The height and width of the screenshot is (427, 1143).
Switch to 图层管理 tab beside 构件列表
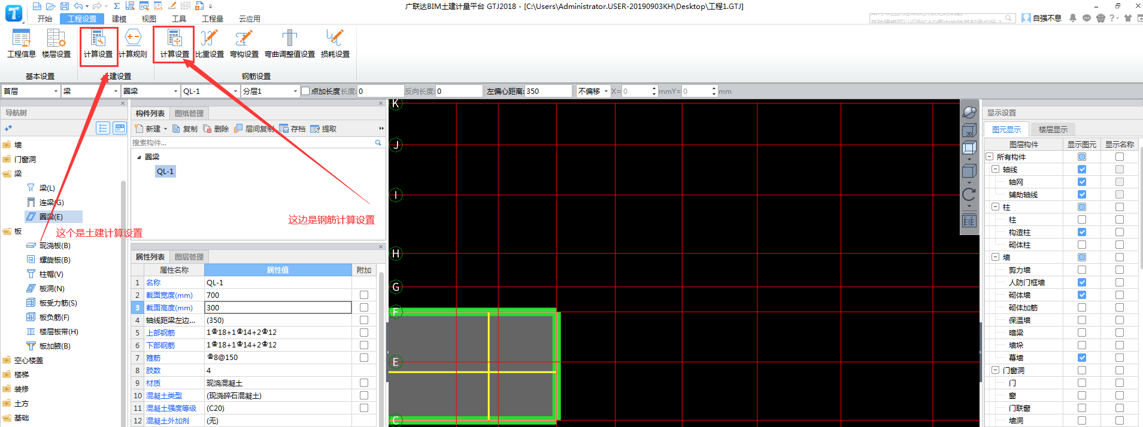[189, 113]
